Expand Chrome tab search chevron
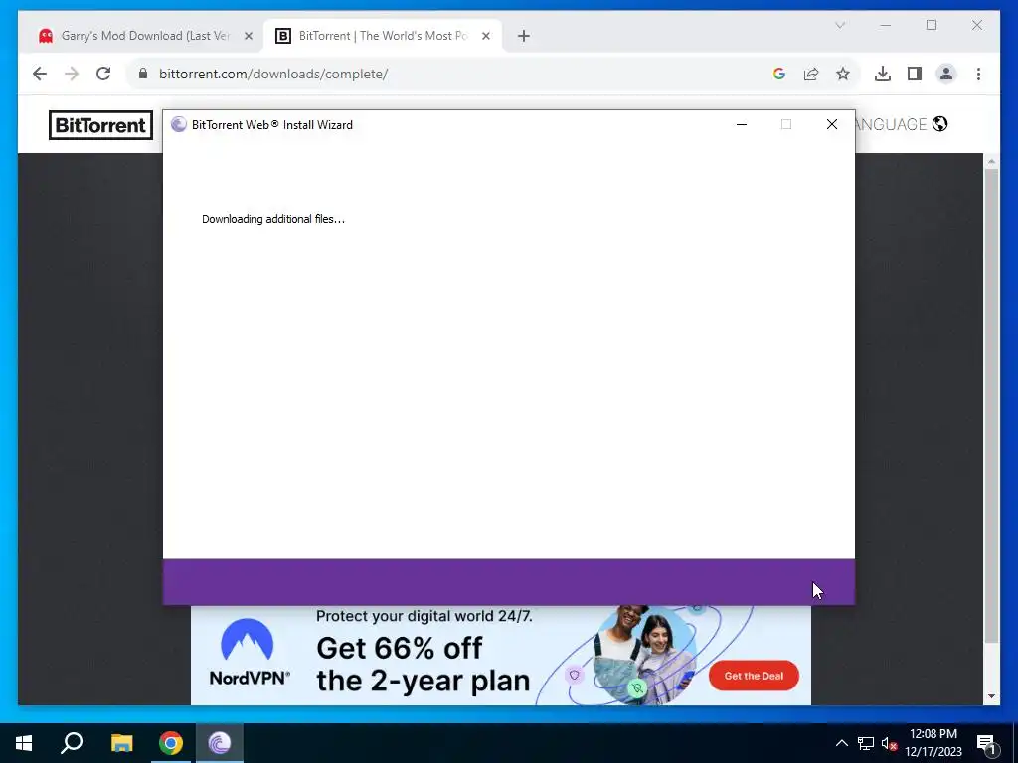The height and width of the screenshot is (763, 1018). (x=839, y=25)
